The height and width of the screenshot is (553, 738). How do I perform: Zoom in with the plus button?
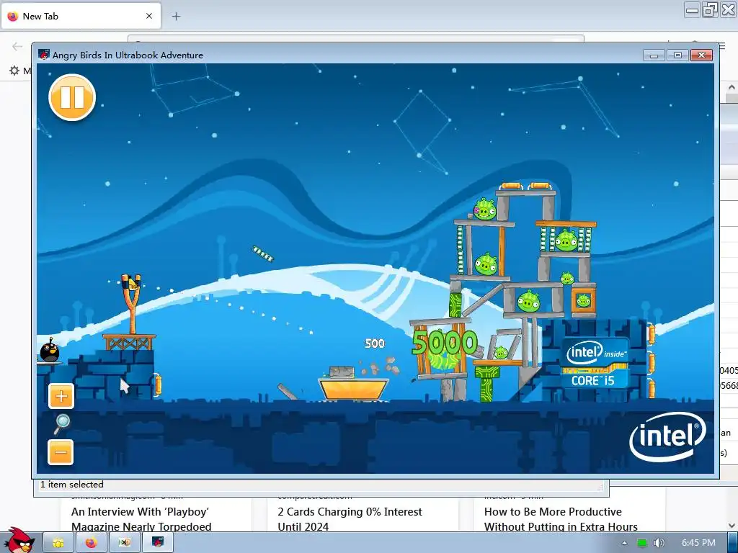pyautogui.click(x=61, y=396)
